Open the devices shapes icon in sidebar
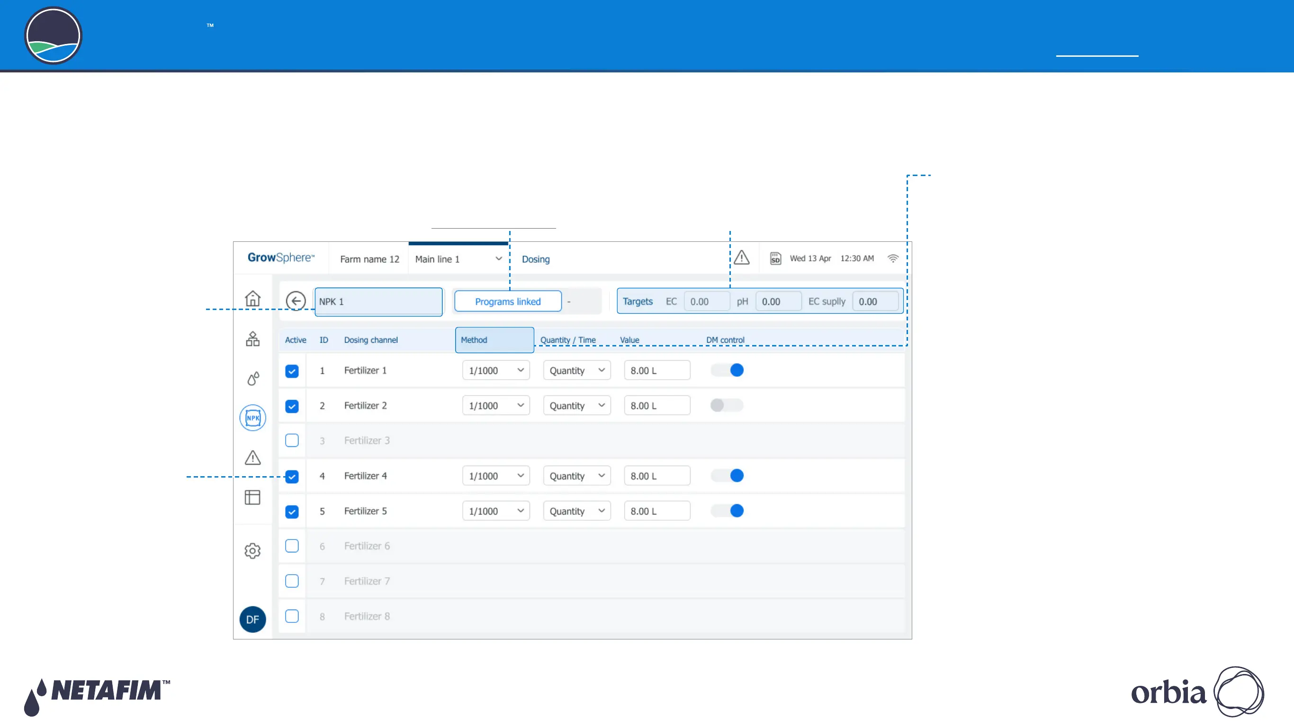 (252, 339)
